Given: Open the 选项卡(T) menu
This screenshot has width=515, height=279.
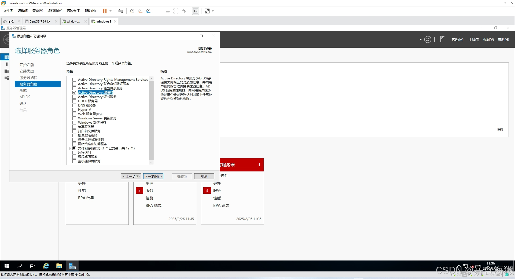Looking at the screenshot, I should click(x=73, y=11).
